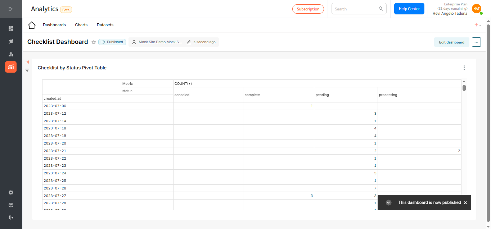Go to the Analytics home icon

[x=32, y=25]
